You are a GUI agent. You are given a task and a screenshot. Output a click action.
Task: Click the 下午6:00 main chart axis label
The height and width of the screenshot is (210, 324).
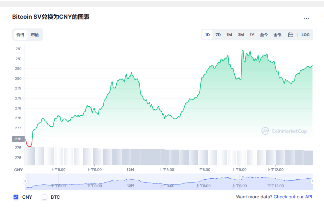58,170
